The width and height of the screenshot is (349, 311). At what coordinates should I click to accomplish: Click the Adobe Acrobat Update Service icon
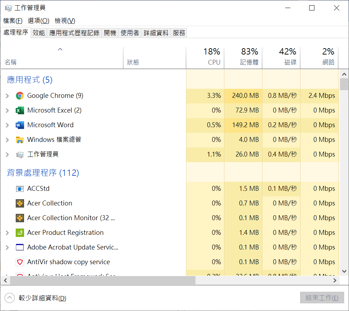[x=20, y=247]
